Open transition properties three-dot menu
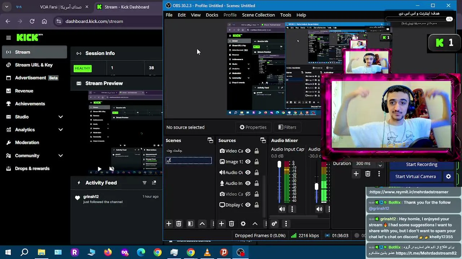 click(x=379, y=174)
